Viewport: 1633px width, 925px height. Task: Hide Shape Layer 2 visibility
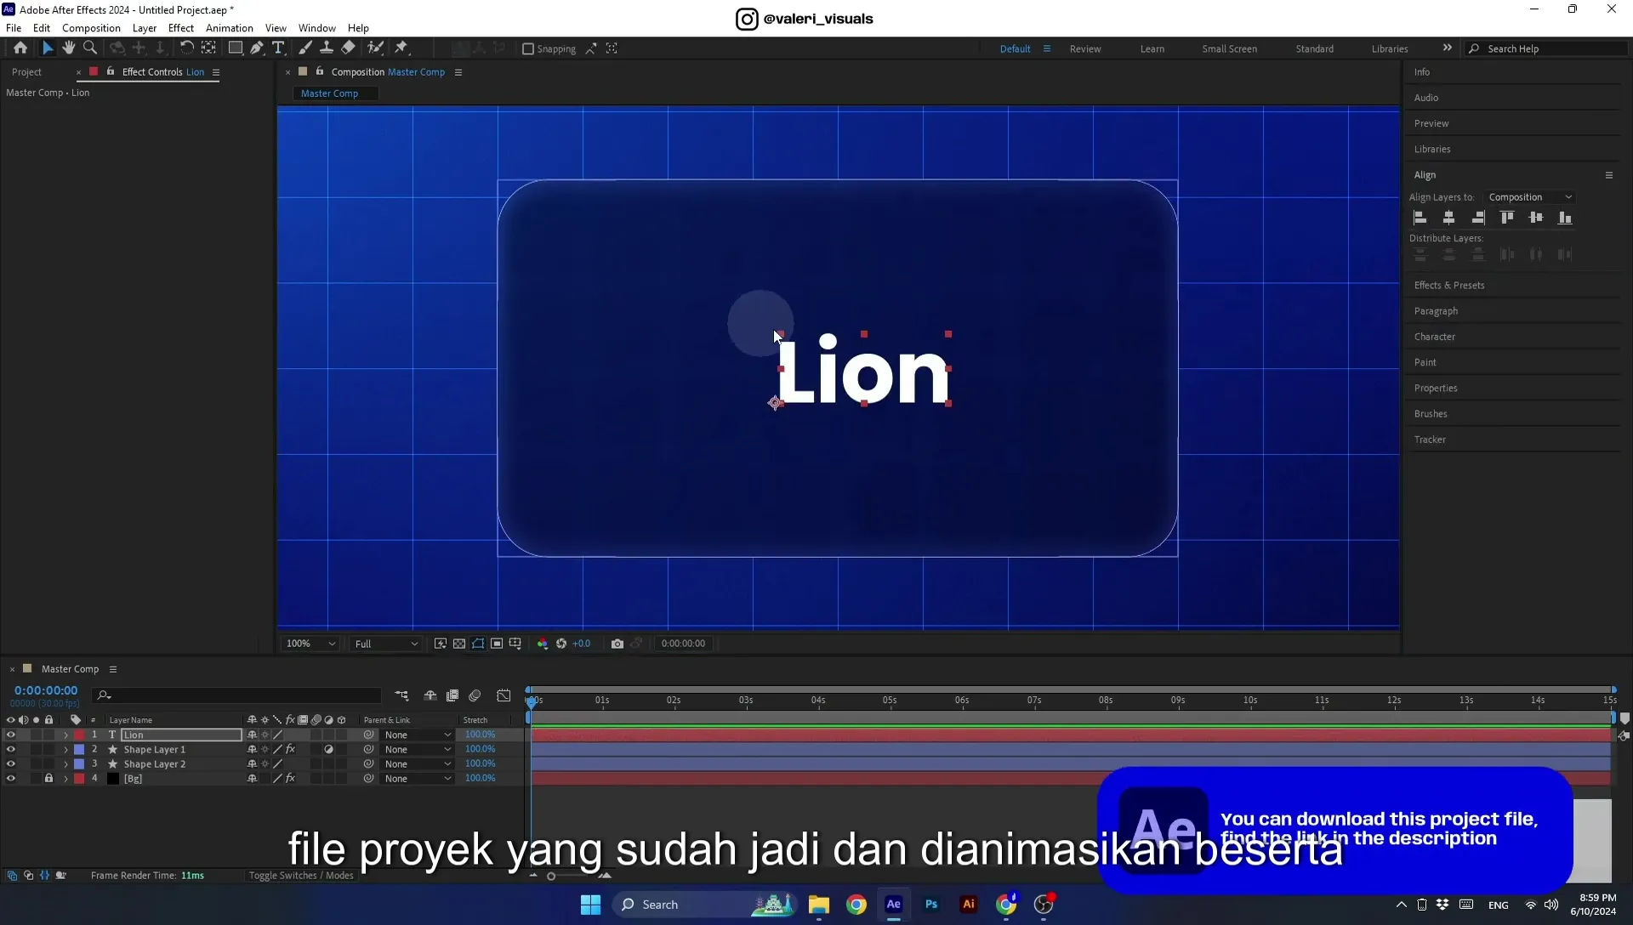click(x=11, y=764)
